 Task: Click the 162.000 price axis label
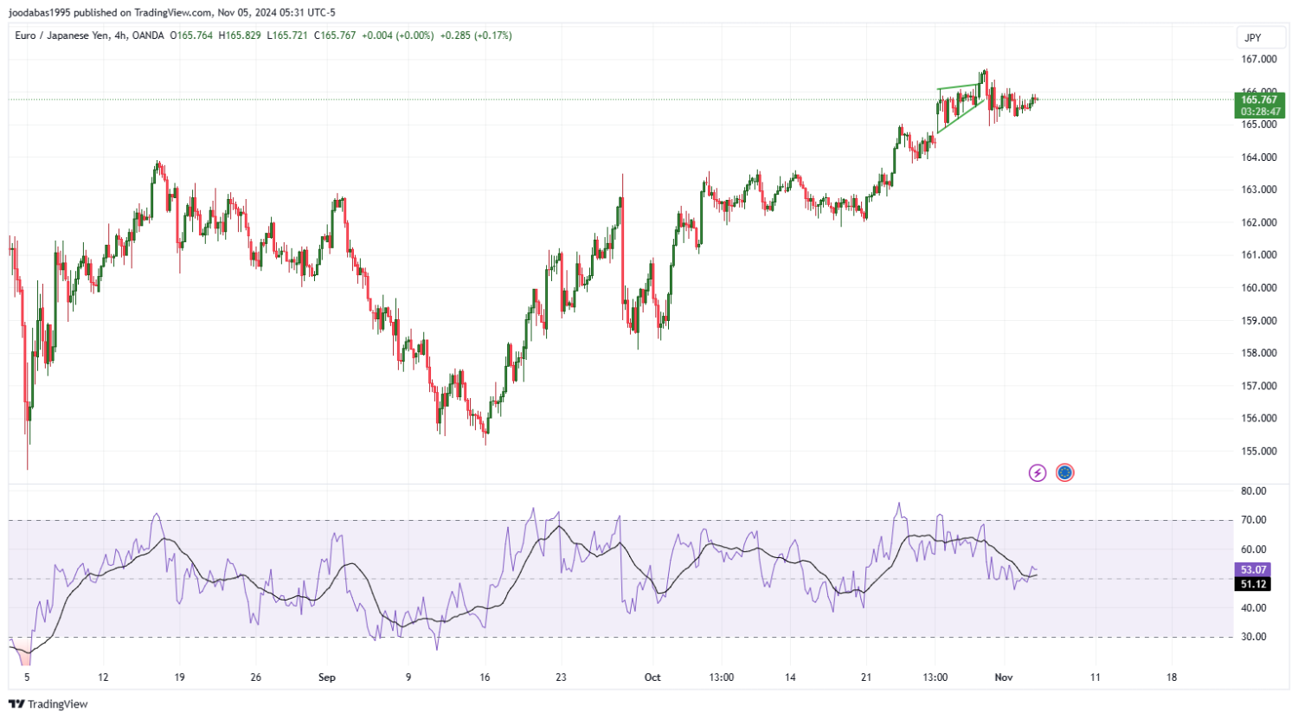coord(1259,222)
